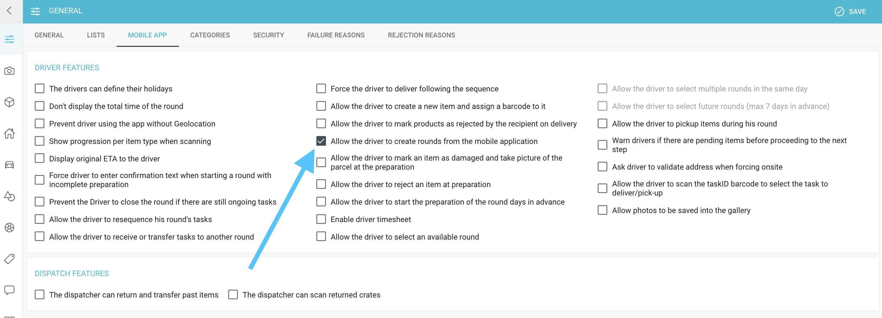Switch to the GENERAL tab

pyautogui.click(x=49, y=35)
